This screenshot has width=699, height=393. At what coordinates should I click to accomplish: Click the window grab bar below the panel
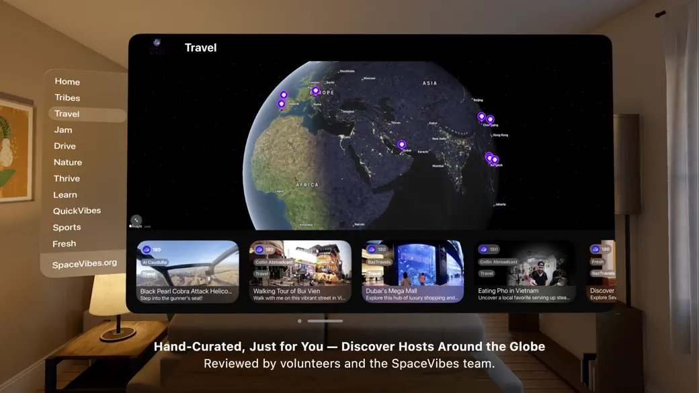point(325,321)
